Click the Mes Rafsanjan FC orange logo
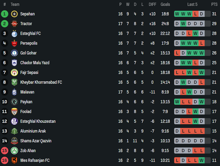Viewport: 220px width, 166px height. click(x=14, y=160)
